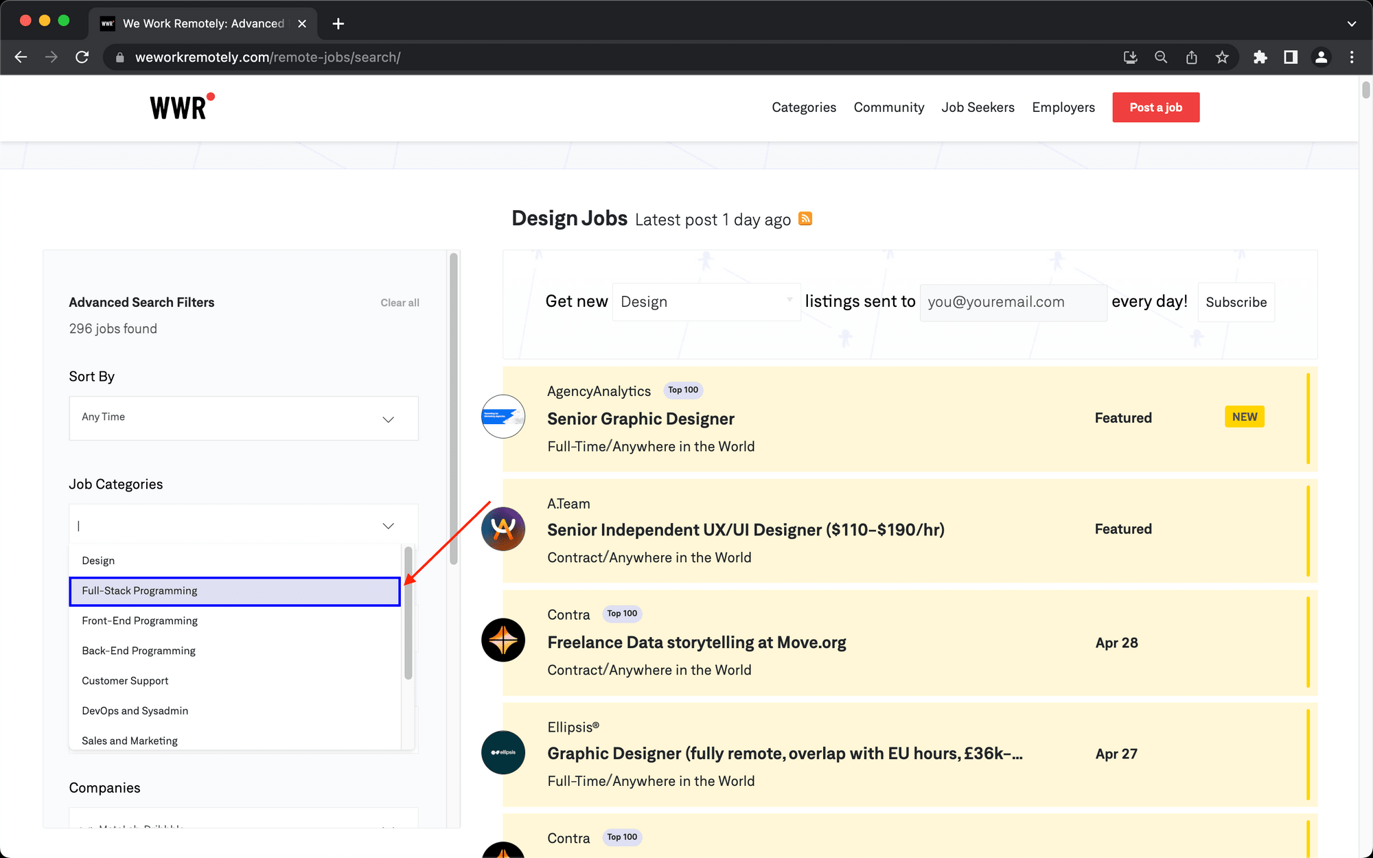Click the RSS feed icon next to Design Jobs
1373x858 pixels.
click(806, 218)
